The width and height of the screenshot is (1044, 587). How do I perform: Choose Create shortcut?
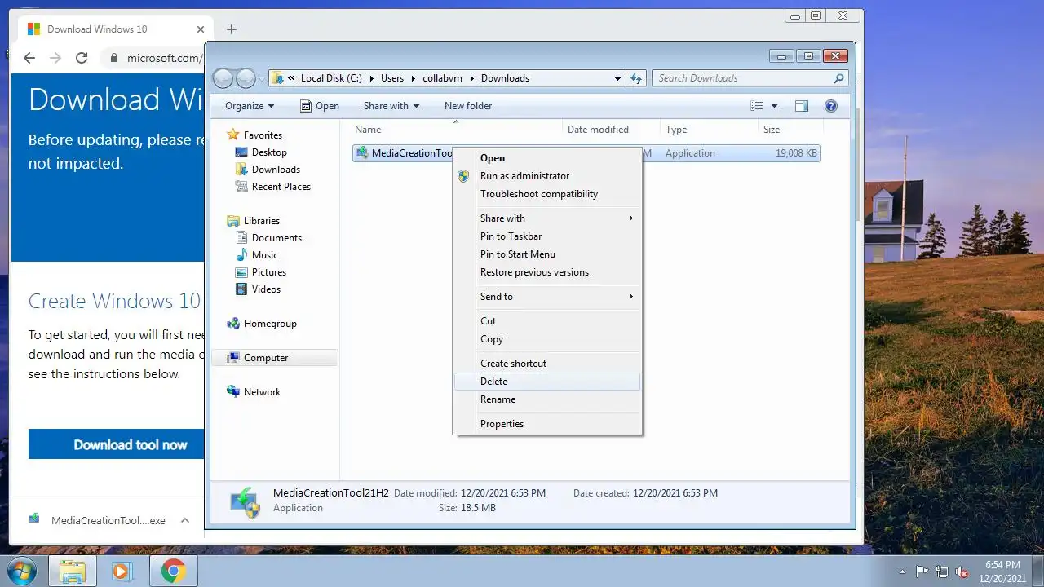click(x=547, y=364)
